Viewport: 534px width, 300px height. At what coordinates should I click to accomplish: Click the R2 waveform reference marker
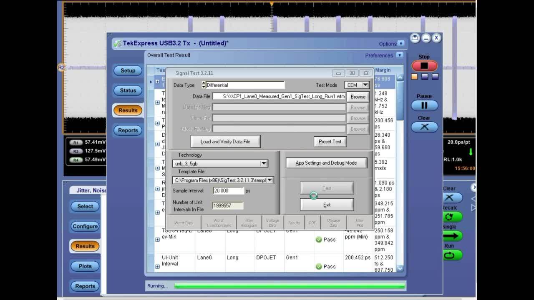(x=61, y=67)
